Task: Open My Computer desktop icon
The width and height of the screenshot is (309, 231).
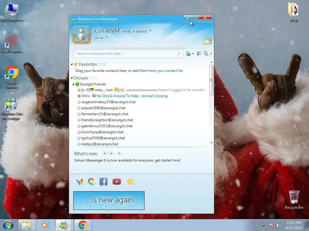Action: (12, 12)
